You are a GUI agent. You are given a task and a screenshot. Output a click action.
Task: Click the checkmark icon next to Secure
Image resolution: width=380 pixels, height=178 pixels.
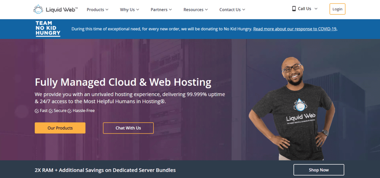tap(51, 111)
